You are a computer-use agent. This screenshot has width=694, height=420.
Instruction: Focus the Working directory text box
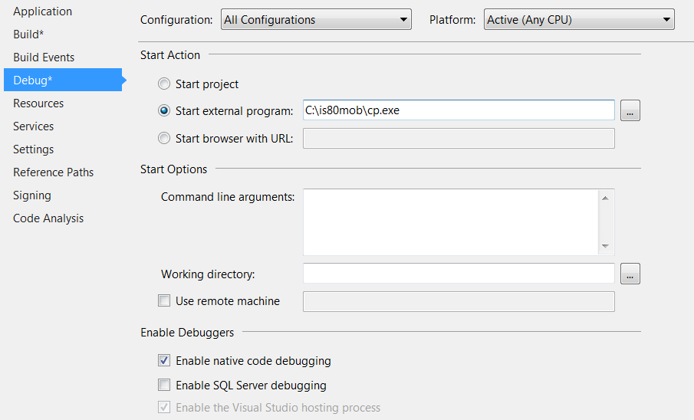point(459,274)
